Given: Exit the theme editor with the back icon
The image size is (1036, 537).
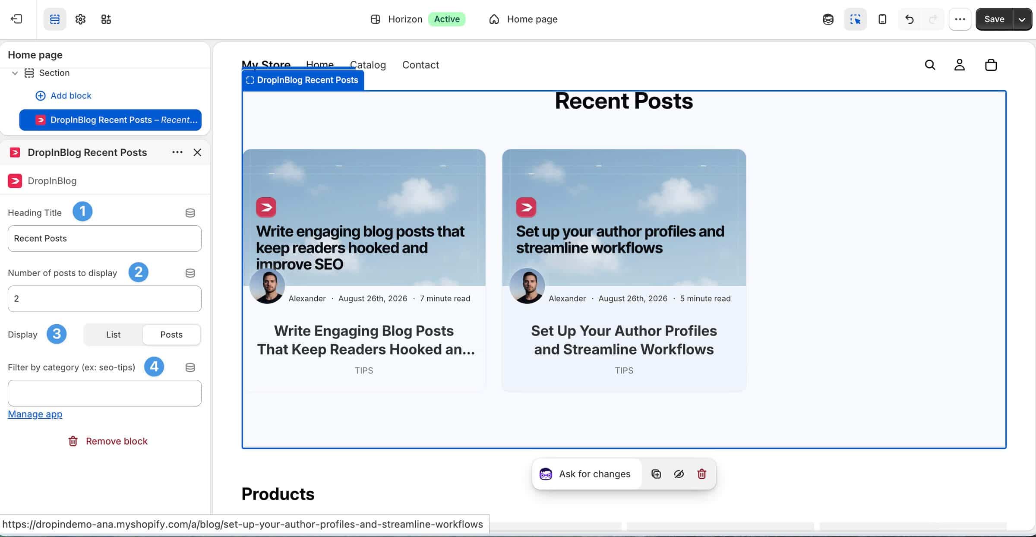Looking at the screenshot, I should (16, 19).
